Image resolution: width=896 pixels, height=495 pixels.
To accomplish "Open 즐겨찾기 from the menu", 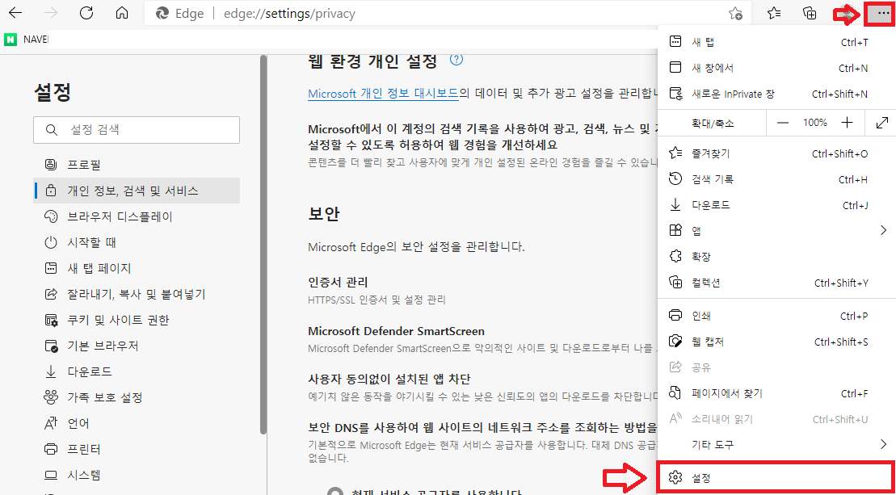I will (x=776, y=153).
